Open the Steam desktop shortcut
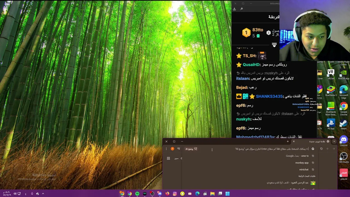Viewport: 350px width, 197px height. coord(344,124)
